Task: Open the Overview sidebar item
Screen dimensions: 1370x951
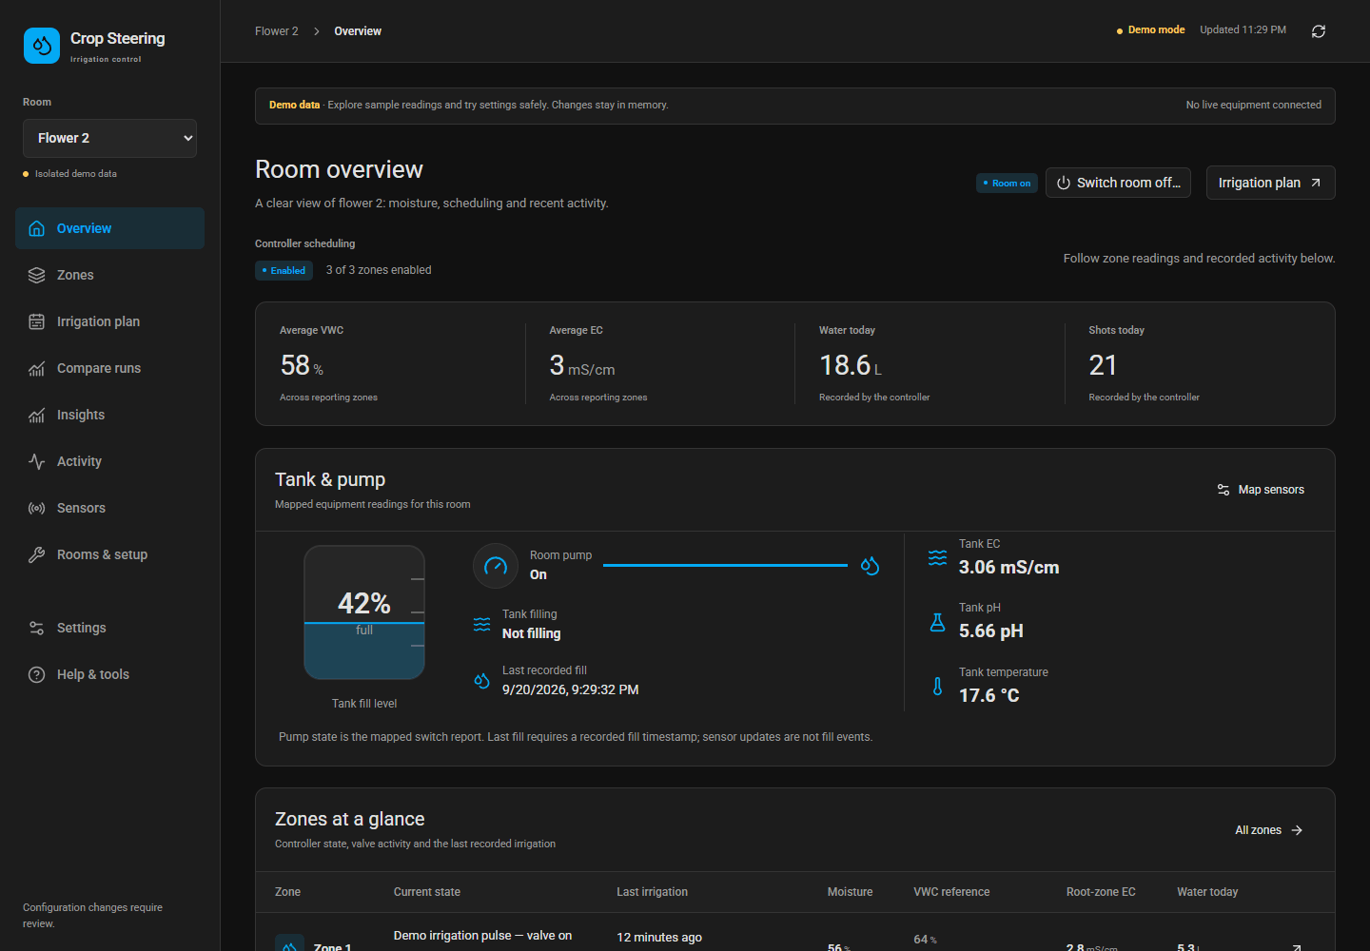Action: pyautogui.click(x=109, y=228)
